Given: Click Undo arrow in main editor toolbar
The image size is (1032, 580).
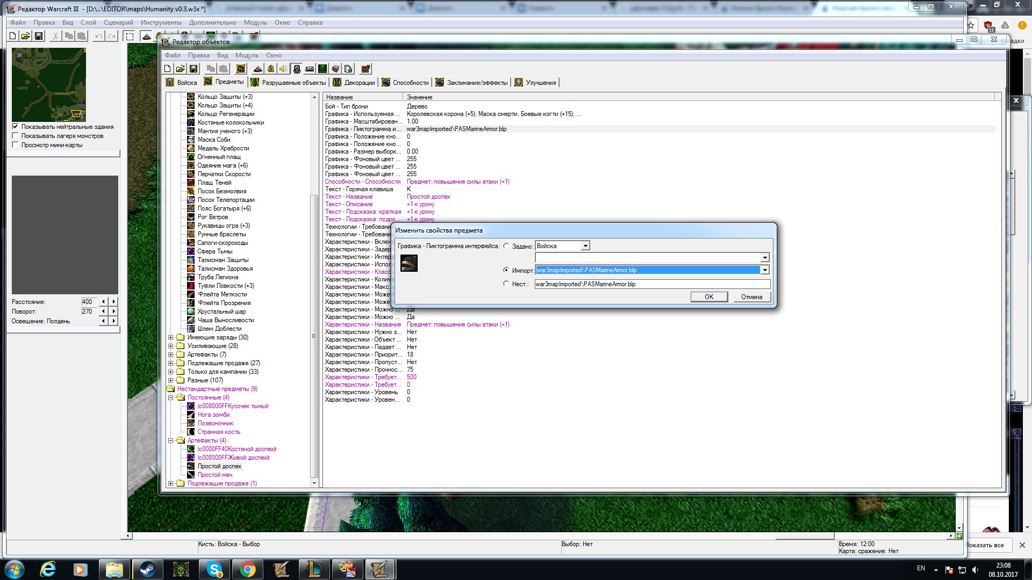Looking at the screenshot, I should click(x=99, y=36).
